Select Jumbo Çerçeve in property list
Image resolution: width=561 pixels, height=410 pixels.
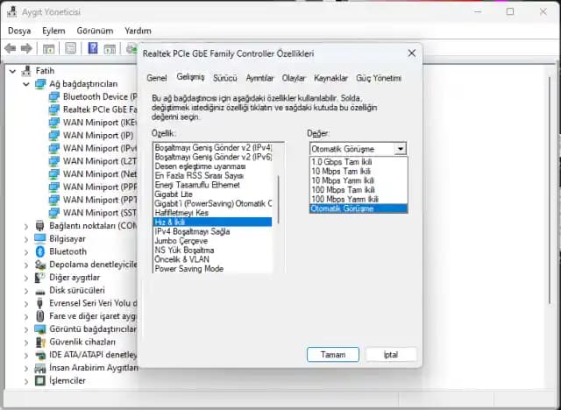(x=181, y=241)
